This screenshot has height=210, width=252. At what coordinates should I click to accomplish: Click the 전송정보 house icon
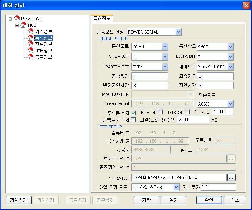30,44
